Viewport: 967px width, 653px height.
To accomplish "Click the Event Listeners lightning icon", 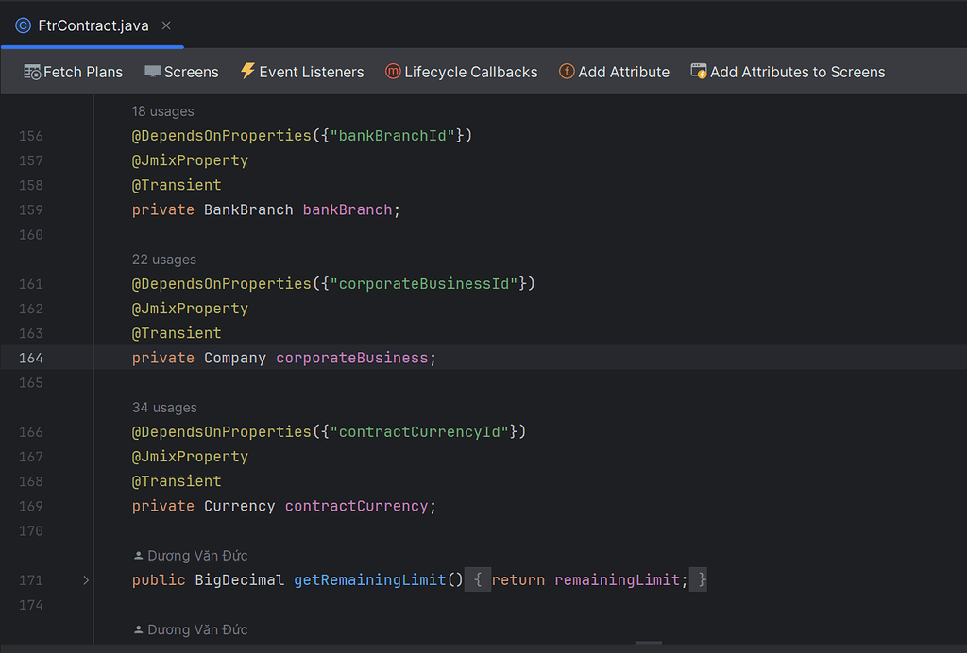I will click(x=247, y=71).
